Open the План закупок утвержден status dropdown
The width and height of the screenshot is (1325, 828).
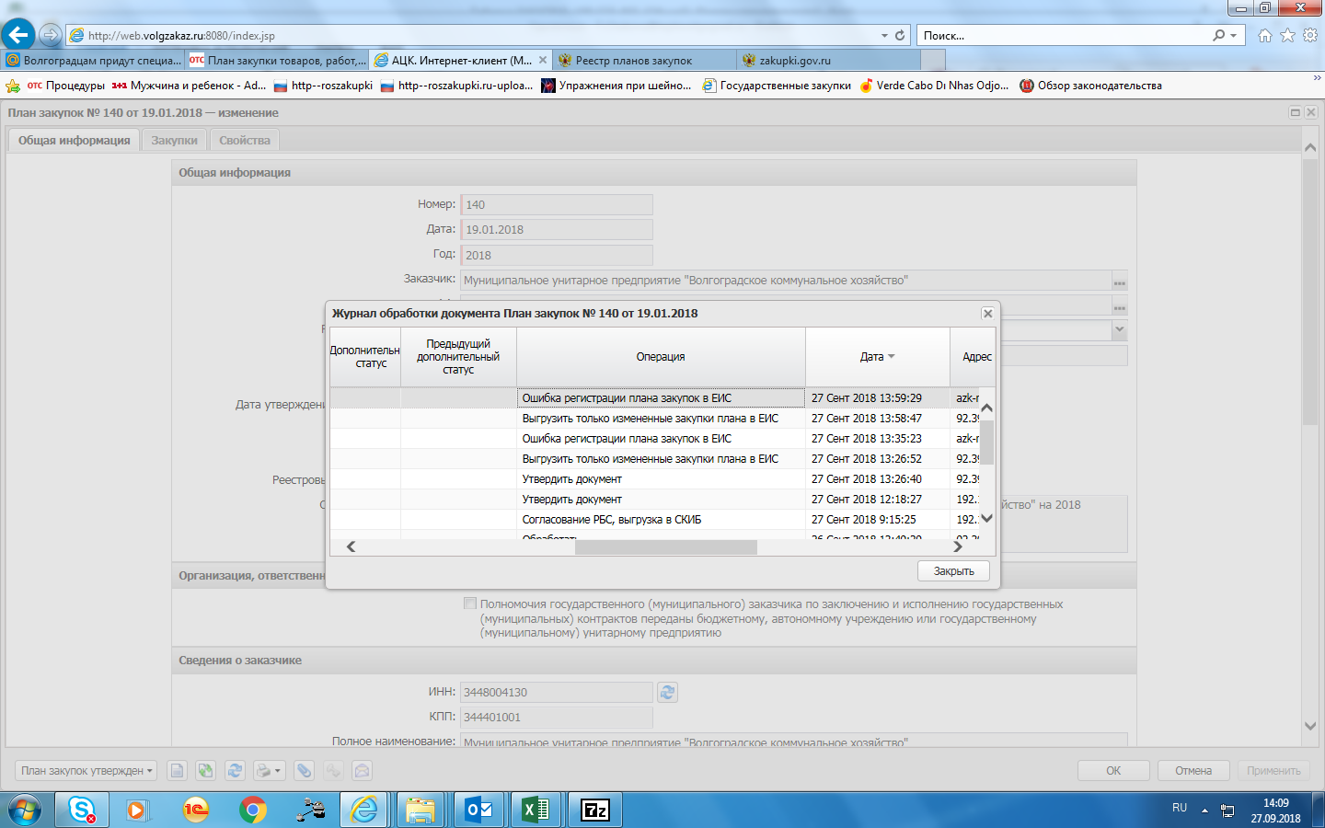click(x=86, y=771)
